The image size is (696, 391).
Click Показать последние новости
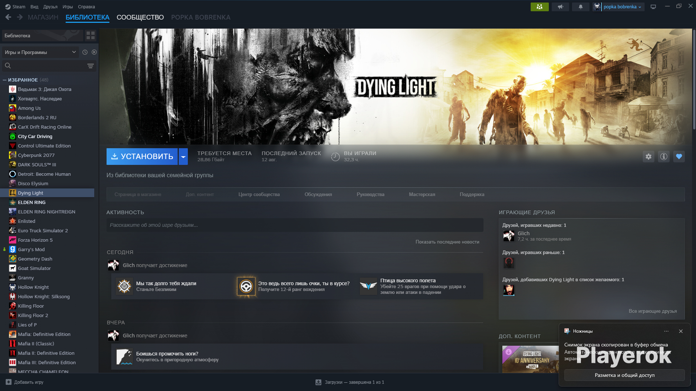tap(447, 242)
